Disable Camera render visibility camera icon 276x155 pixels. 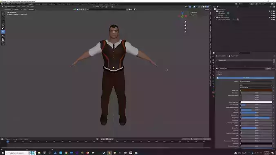coord(274,13)
